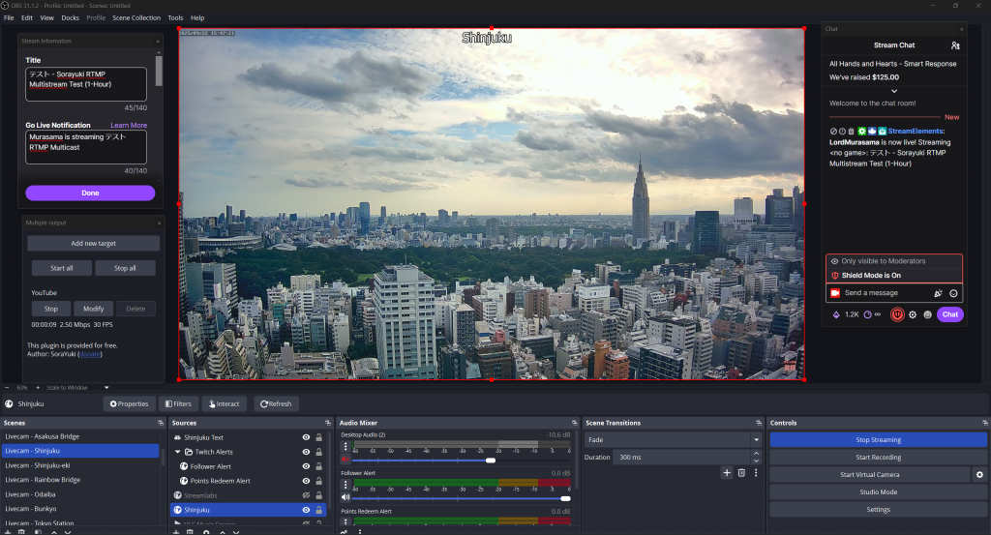
Task: Collapse the Twitch Alerts group
Action: click(177, 452)
